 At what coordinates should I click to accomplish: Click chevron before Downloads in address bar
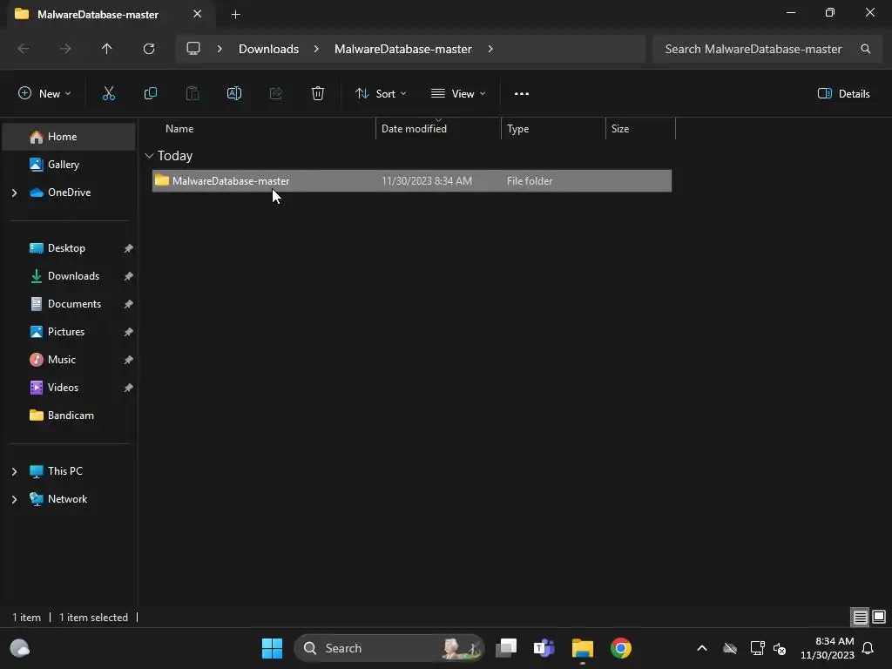tap(220, 49)
